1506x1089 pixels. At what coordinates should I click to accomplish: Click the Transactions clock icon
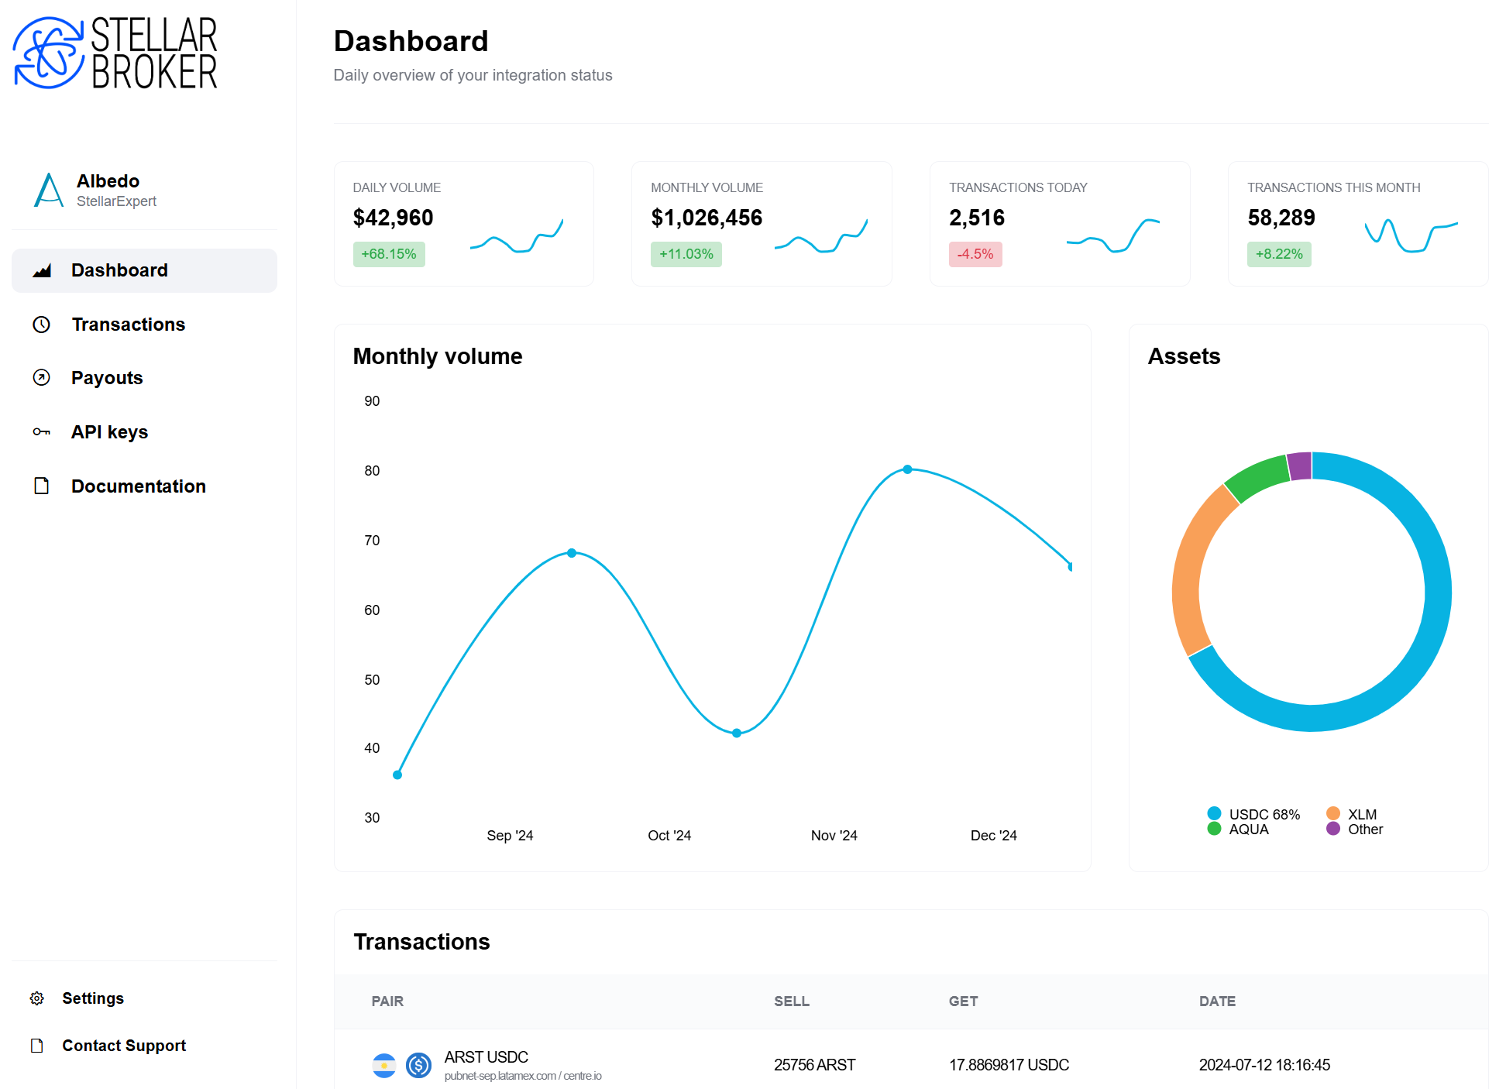[42, 325]
